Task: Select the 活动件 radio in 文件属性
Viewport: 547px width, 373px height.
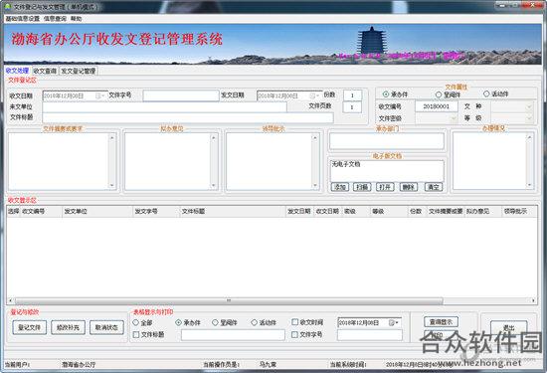Action: click(486, 93)
